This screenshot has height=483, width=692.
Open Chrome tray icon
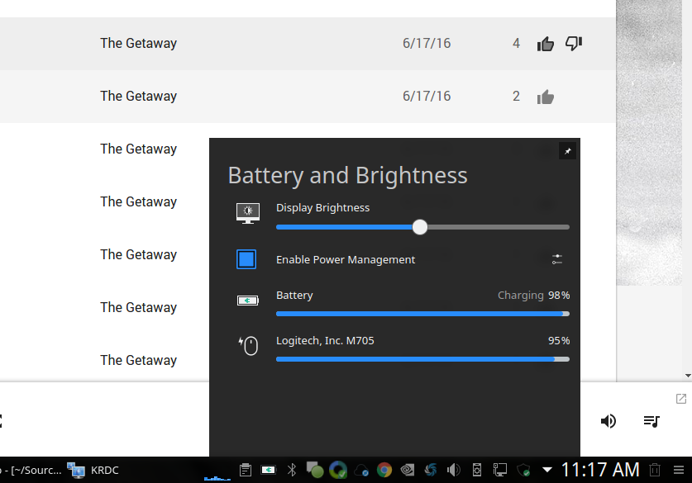pos(384,471)
